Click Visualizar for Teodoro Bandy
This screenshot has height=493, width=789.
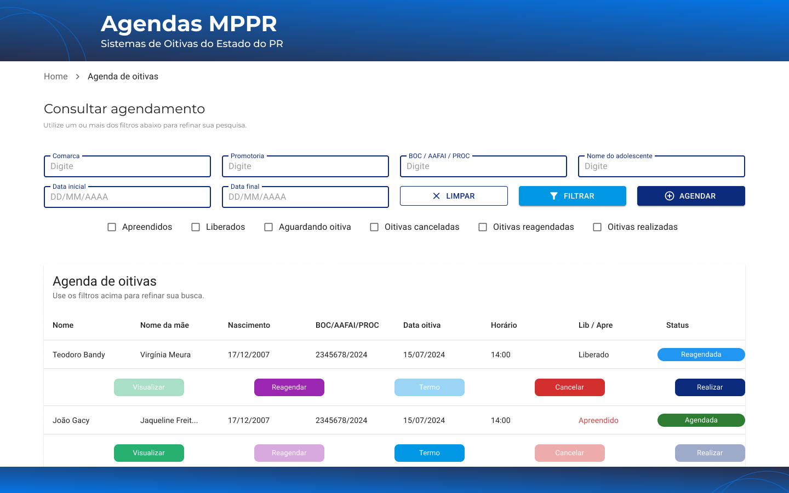149,387
